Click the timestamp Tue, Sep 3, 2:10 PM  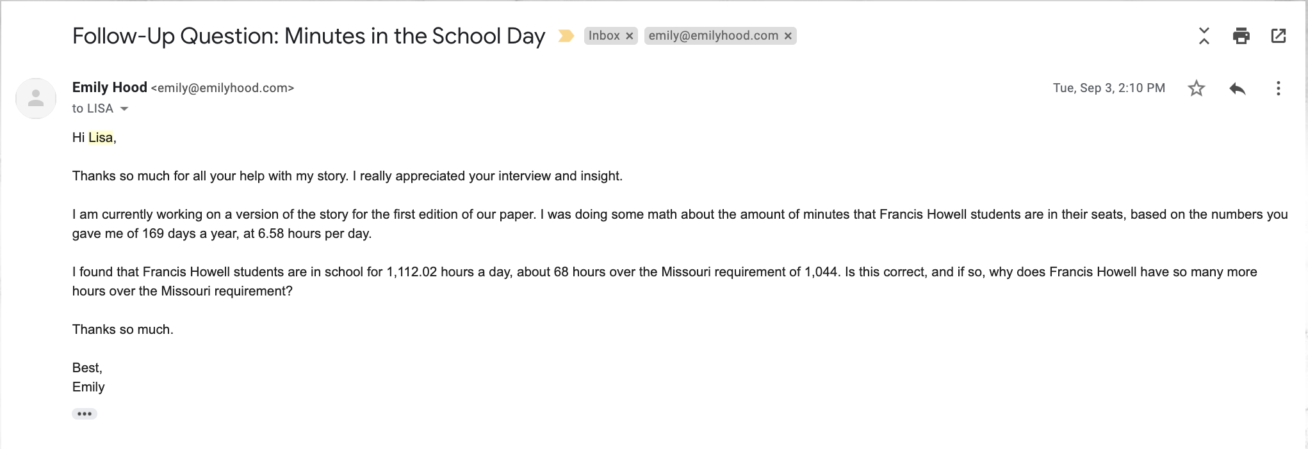tap(1108, 88)
